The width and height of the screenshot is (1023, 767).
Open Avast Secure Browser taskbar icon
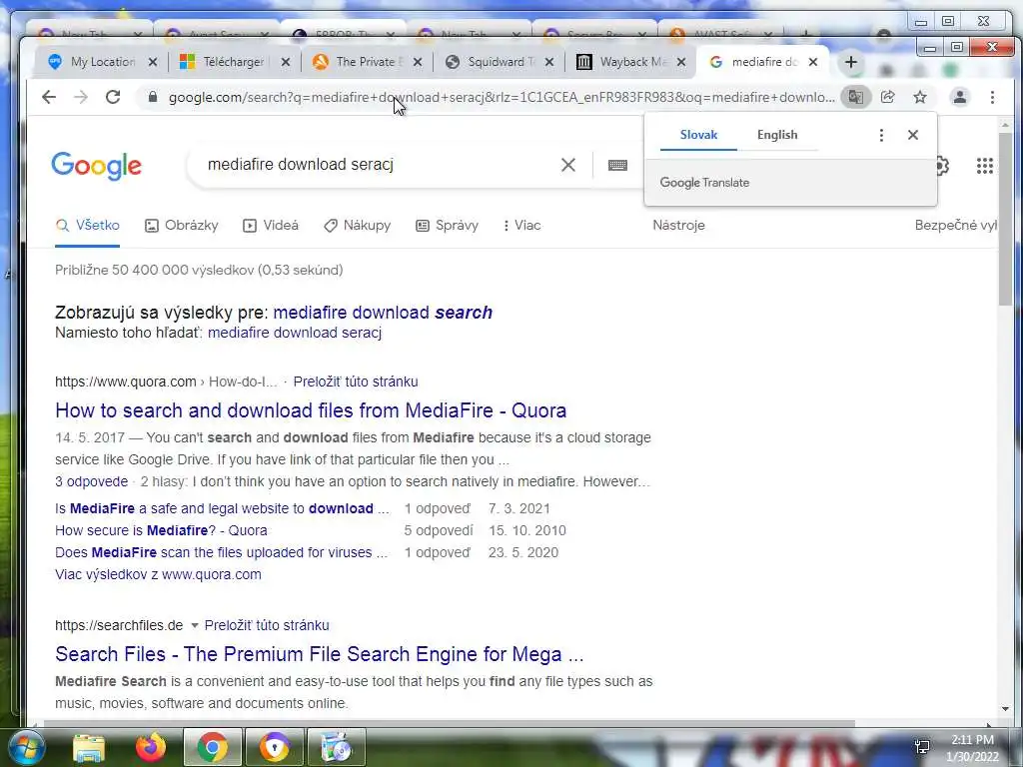(275, 747)
